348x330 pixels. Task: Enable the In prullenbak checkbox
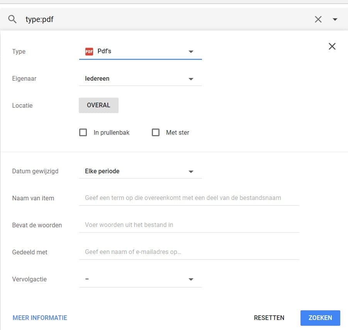pos(83,132)
